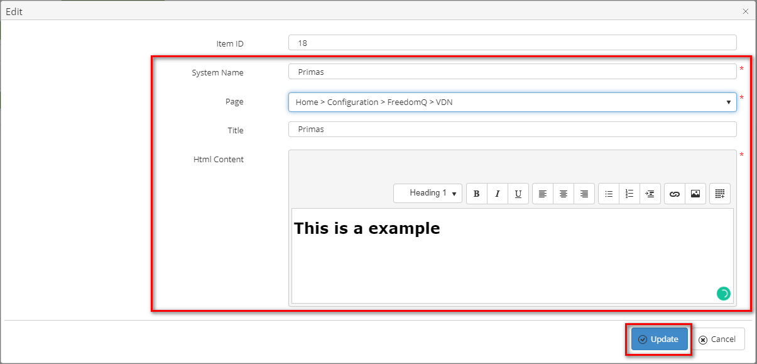Align text right in the editor
Viewport: 757px width, 364px height.
(x=584, y=194)
